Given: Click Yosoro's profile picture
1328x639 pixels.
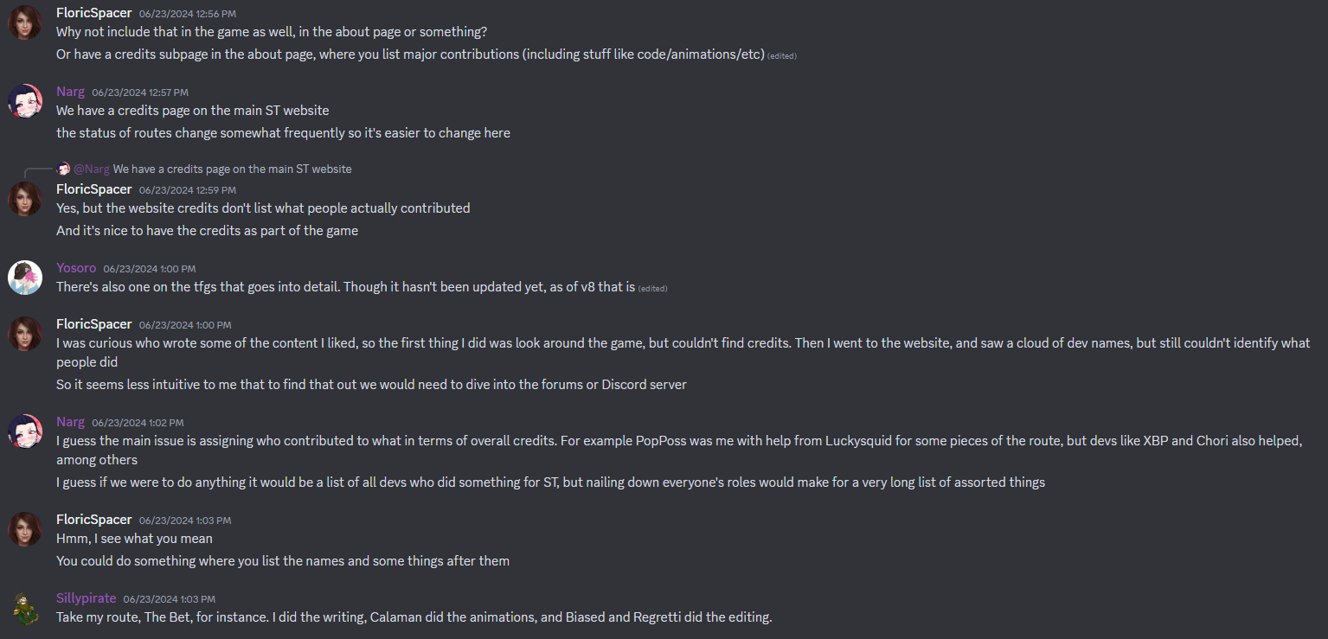Looking at the screenshot, I should pyautogui.click(x=25, y=277).
